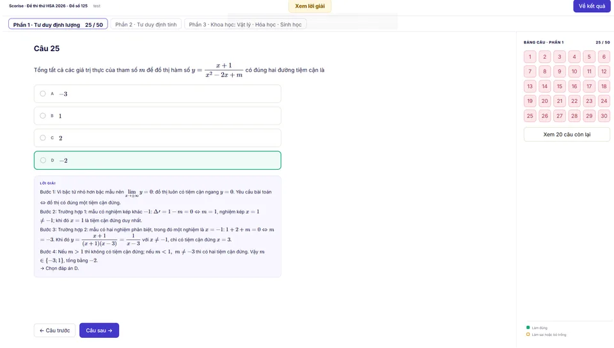Go to previous question with Câu trước
Image resolution: width=614 pixels, height=348 pixels.
pos(54,330)
